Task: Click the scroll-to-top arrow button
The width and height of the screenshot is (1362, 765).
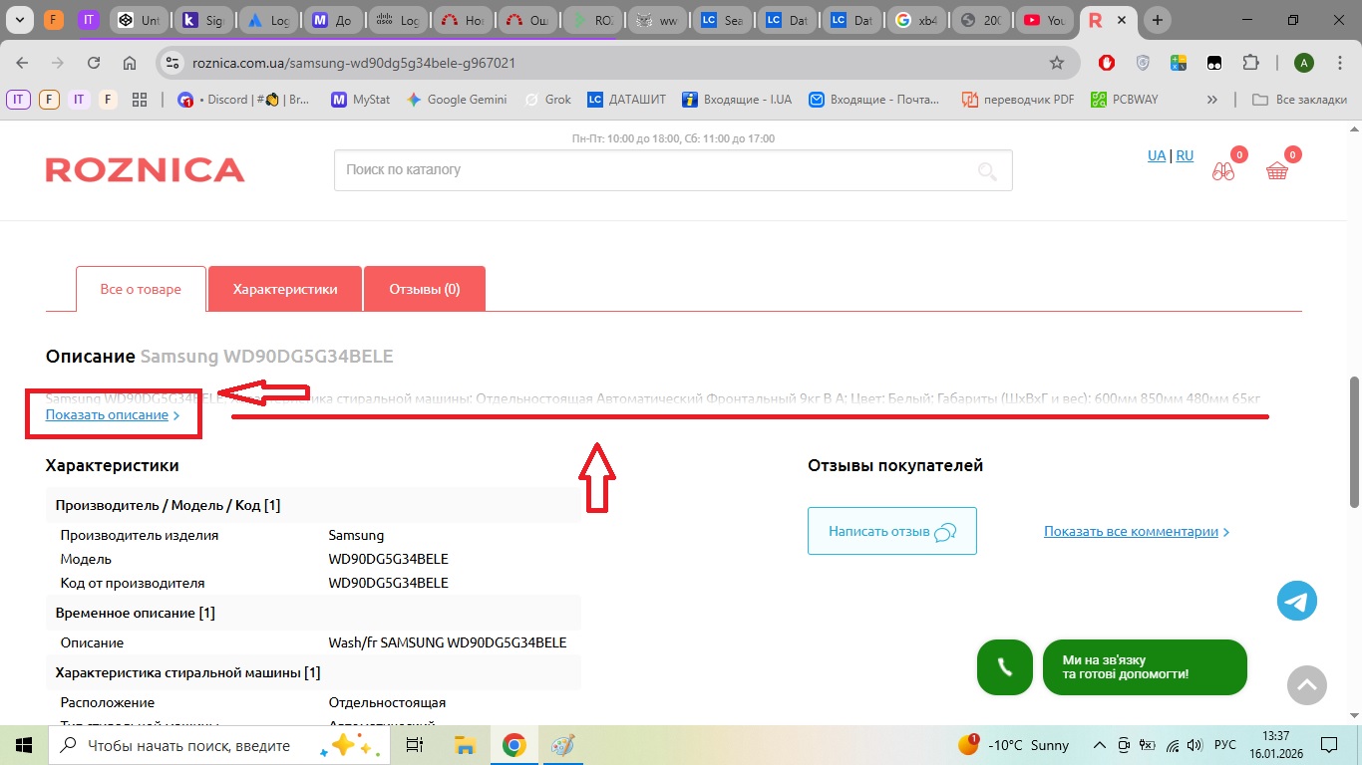Action: click(1307, 684)
